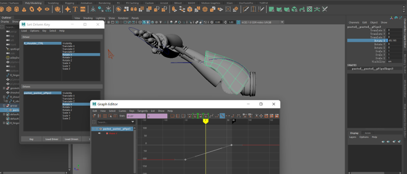Image resolution: width=407 pixels, height=174 pixels.
Task: Click the polygon cube shelf icon
Action: click(x=9, y=9)
